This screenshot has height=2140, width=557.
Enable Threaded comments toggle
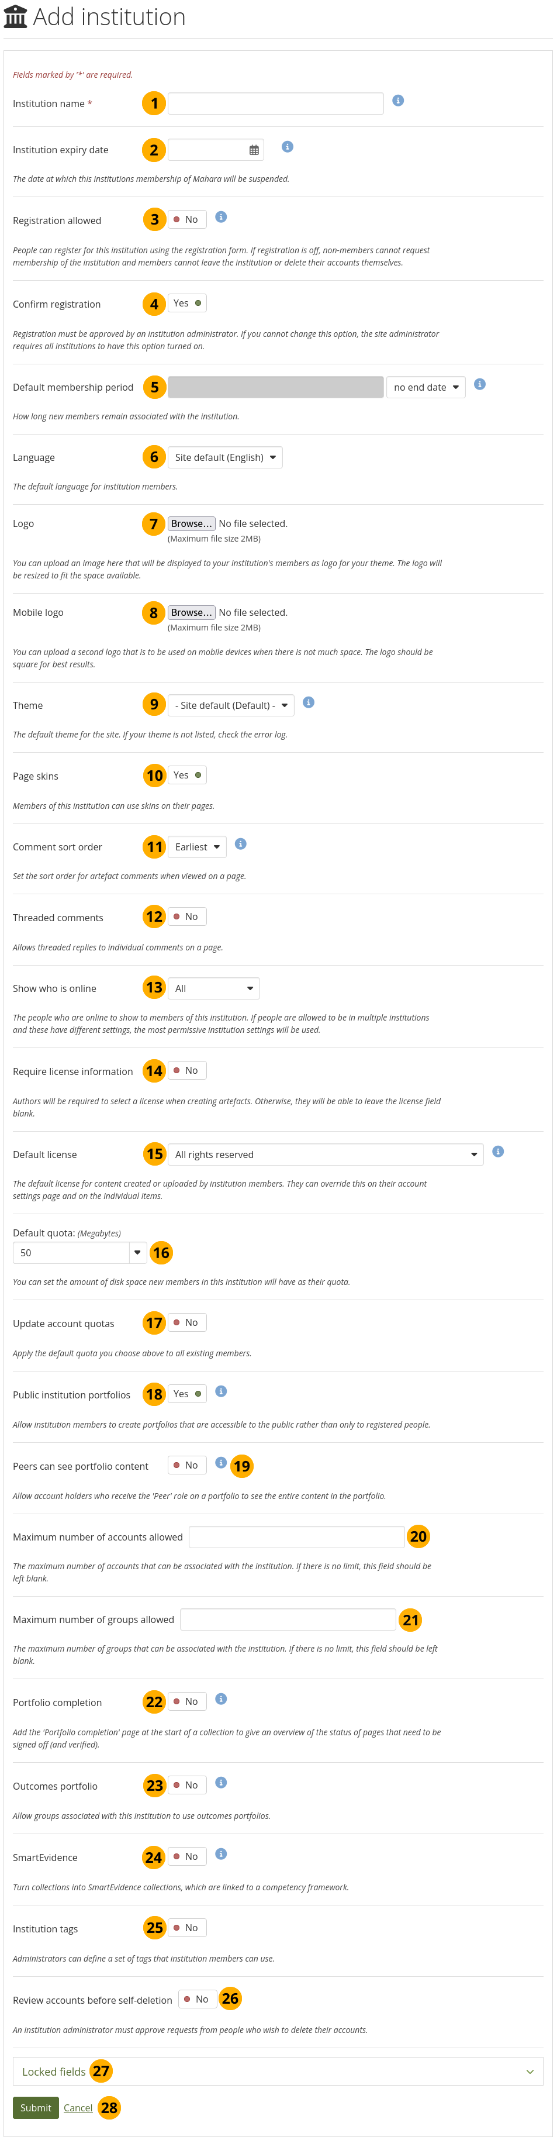pos(187,916)
